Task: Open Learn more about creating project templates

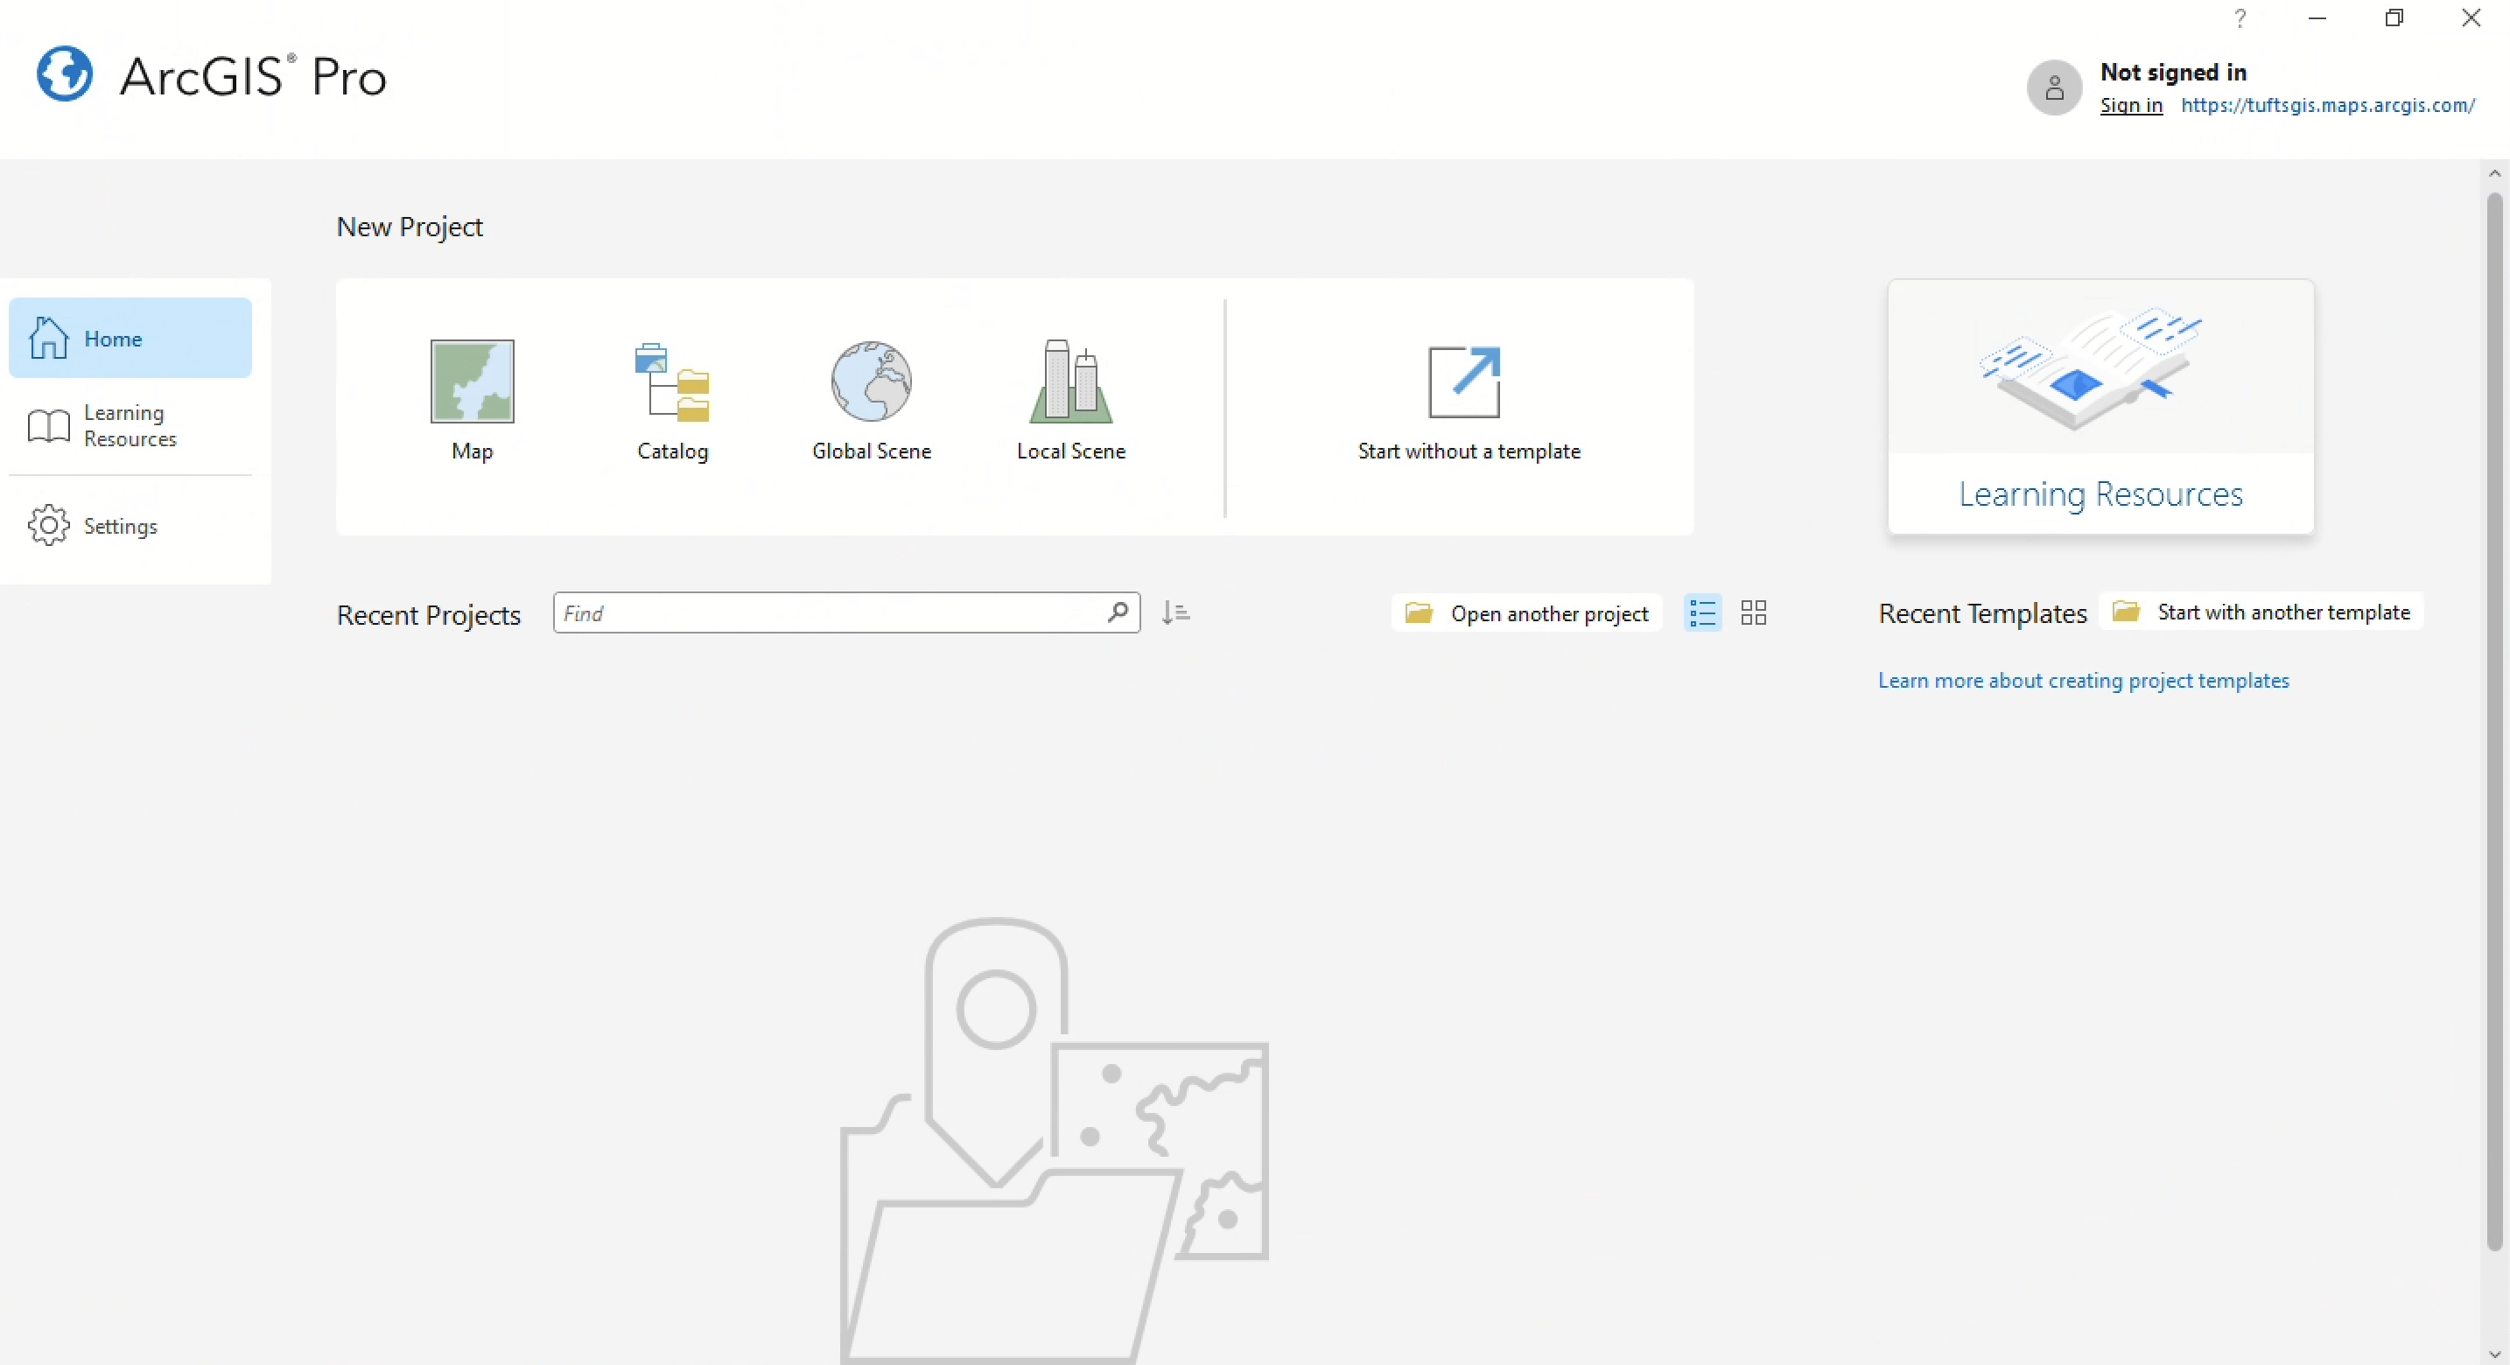Action: tap(2083, 680)
